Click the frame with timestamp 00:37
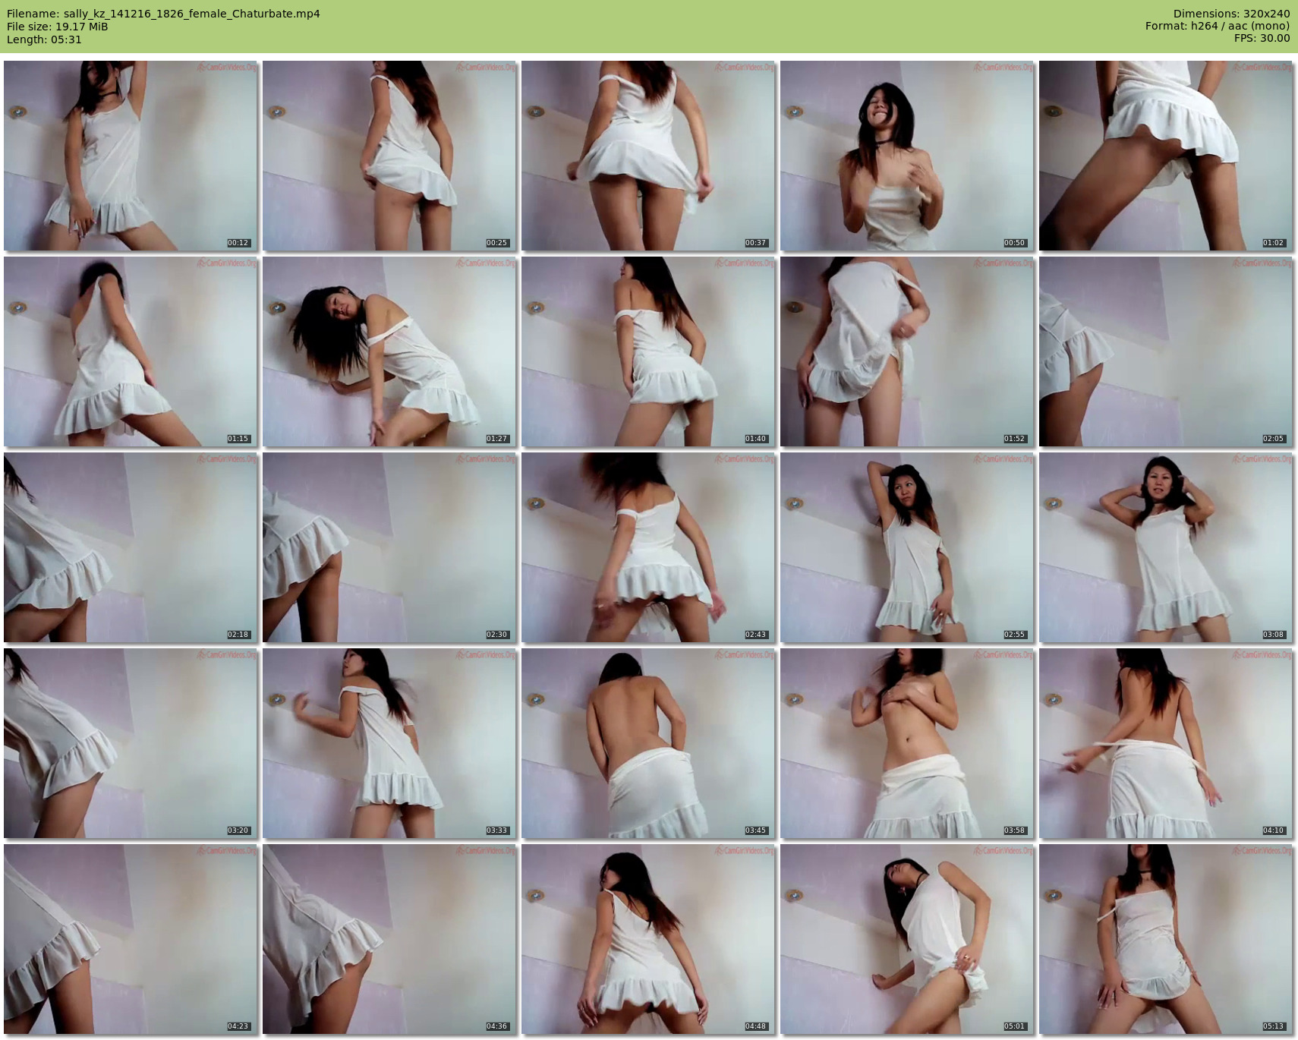This screenshot has height=1040, width=1298. coord(648,156)
